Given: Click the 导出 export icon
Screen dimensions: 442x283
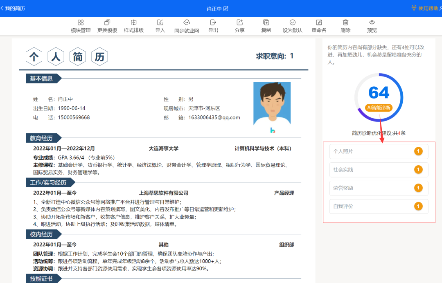Looking at the screenshot, I should point(213,23).
